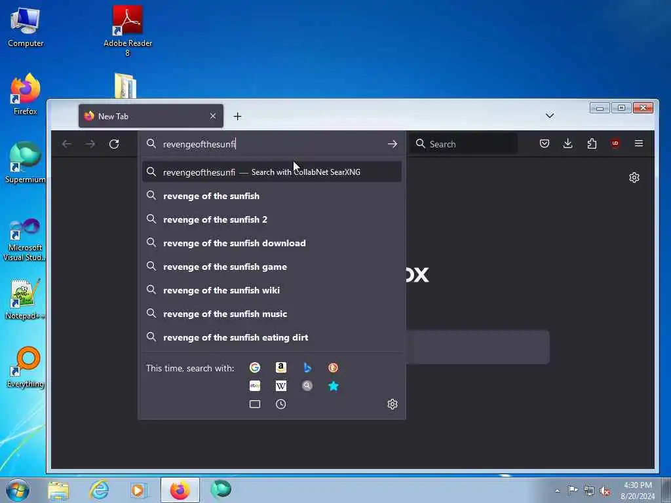Pick "revenge of the sunfish download"

[272, 243]
